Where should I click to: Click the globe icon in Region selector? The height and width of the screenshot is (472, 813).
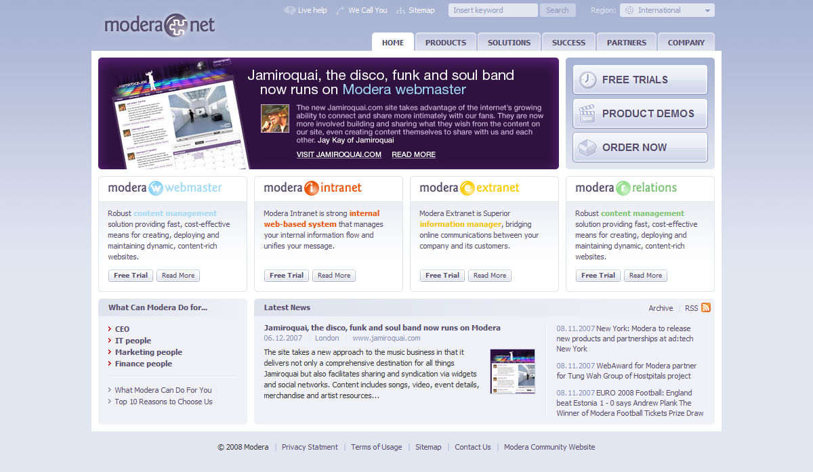tap(629, 10)
